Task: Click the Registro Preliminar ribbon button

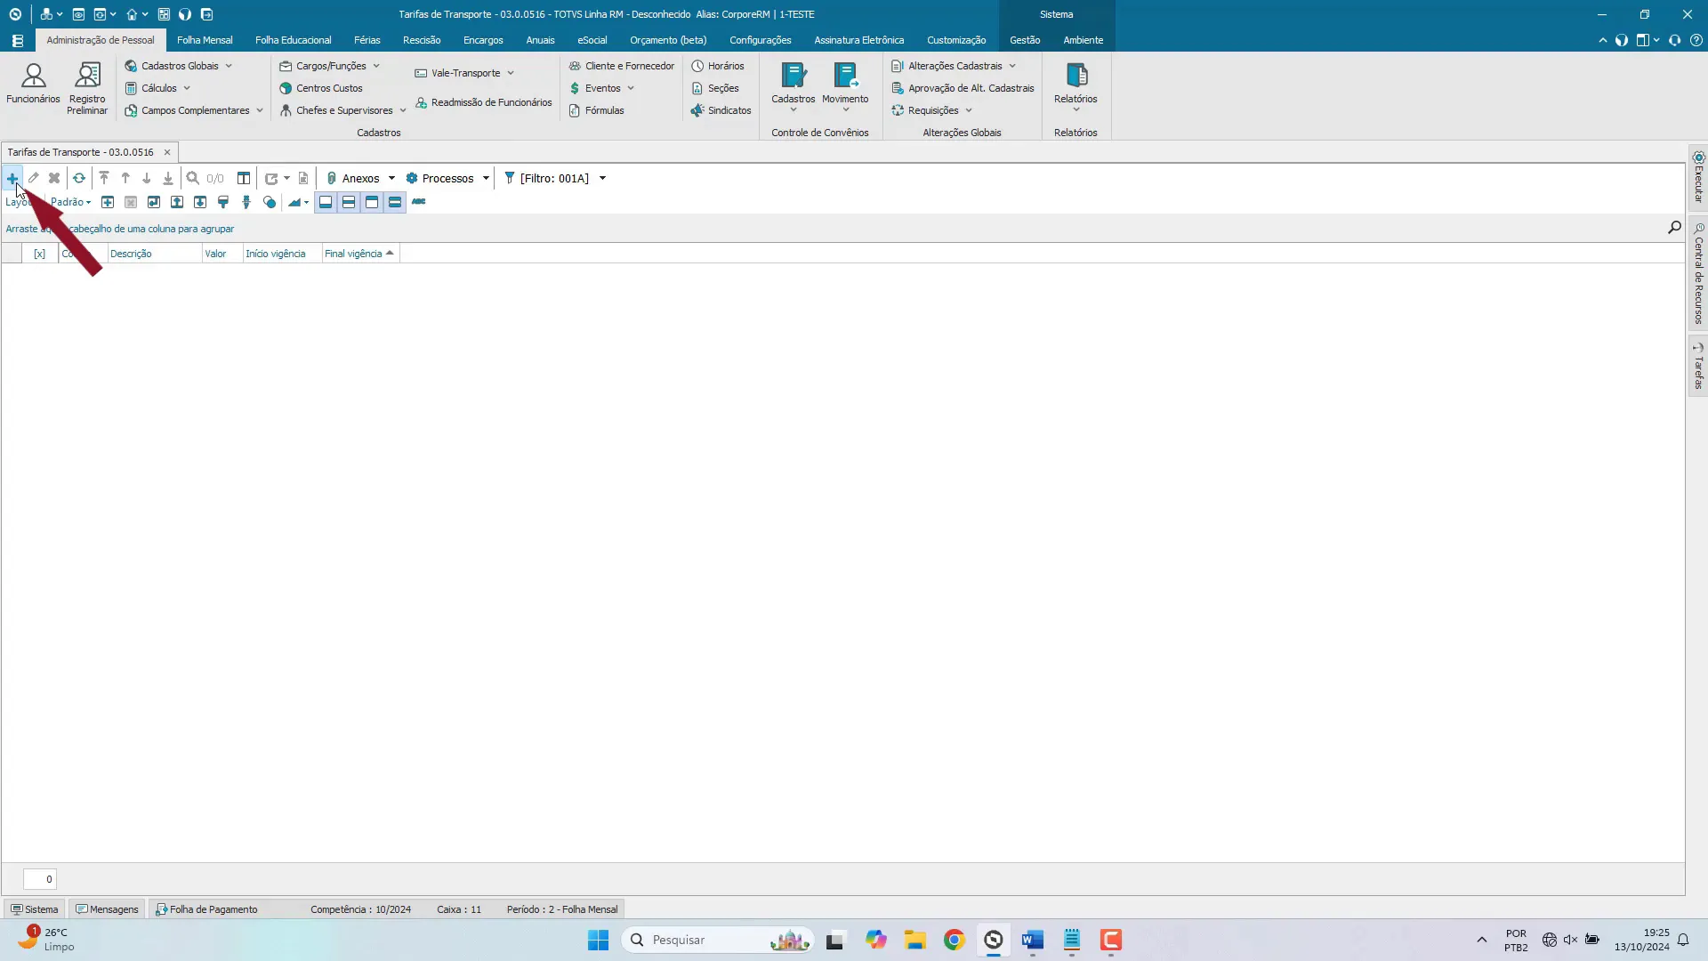Action: (x=87, y=89)
